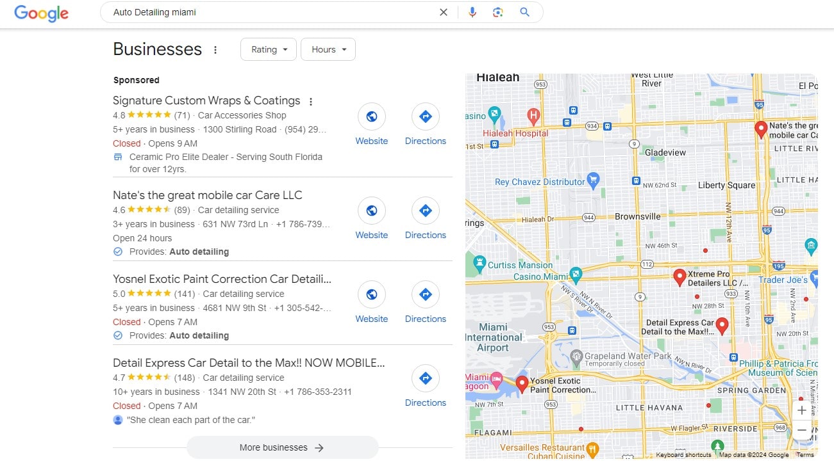
Task: Click review snippet "She clean each part of the car."
Action: pos(191,420)
